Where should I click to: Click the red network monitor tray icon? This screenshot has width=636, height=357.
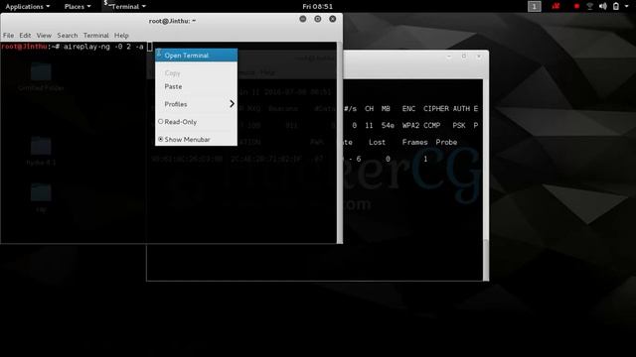point(556,6)
